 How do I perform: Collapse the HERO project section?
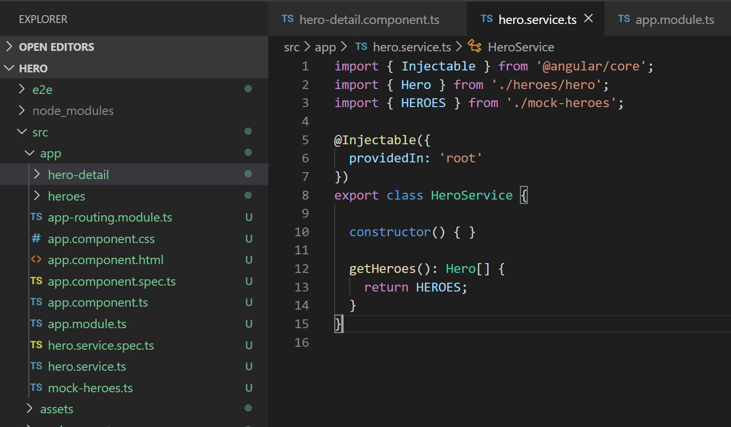point(9,68)
